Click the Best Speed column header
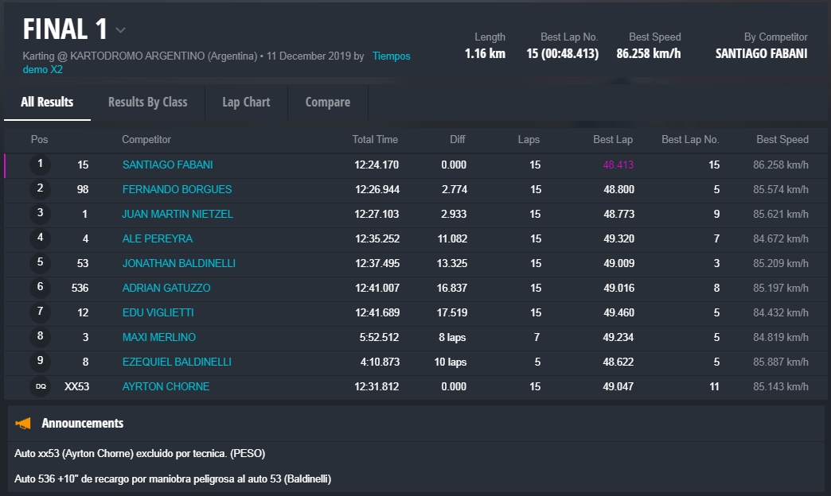831x496 pixels. (x=782, y=140)
